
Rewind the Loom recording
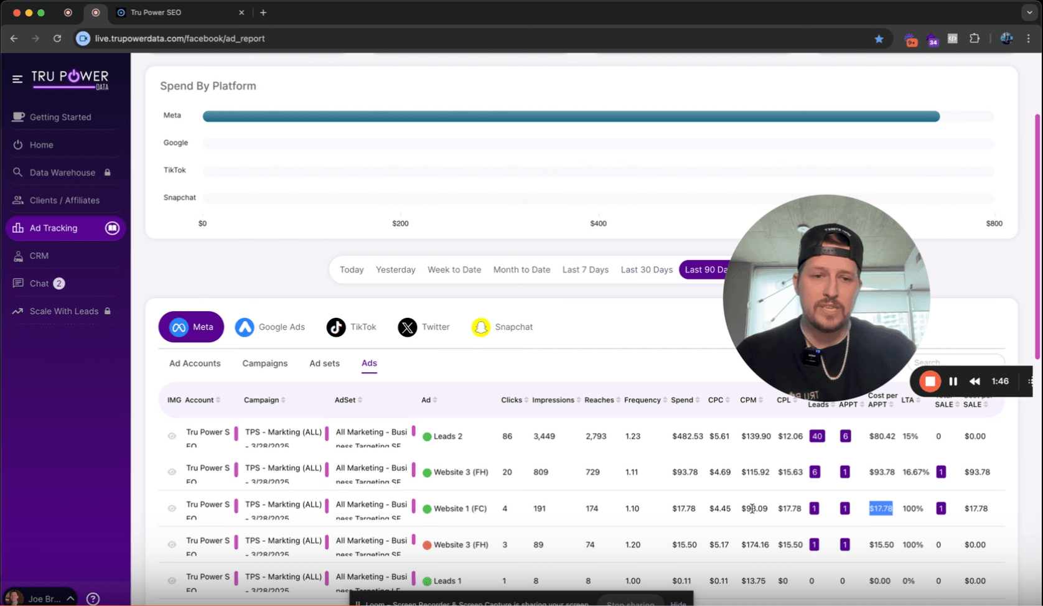(975, 381)
